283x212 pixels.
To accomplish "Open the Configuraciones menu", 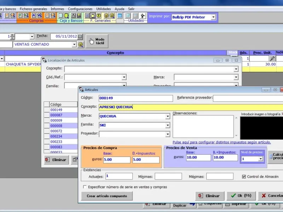I will click(x=80, y=9).
